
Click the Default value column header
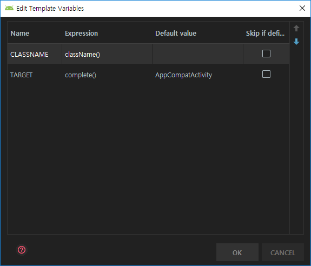(197, 34)
